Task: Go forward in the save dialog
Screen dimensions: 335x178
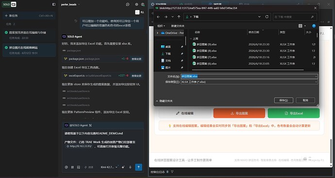Action: coord(166,17)
